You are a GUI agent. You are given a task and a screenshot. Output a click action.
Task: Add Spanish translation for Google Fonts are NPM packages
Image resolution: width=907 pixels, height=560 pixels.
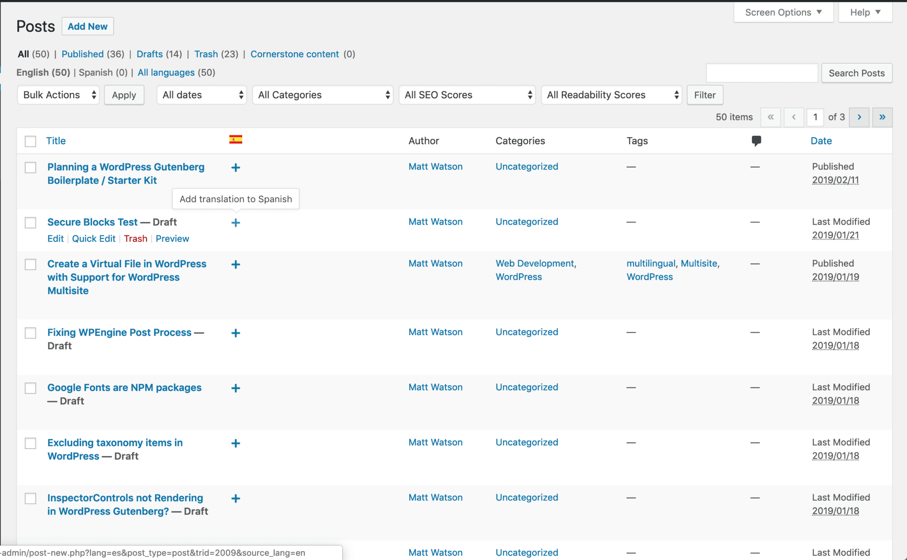coord(236,388)
